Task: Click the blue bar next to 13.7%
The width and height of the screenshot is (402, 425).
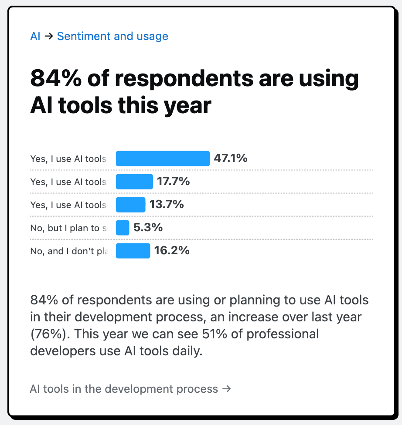Action: click(130, 205)
